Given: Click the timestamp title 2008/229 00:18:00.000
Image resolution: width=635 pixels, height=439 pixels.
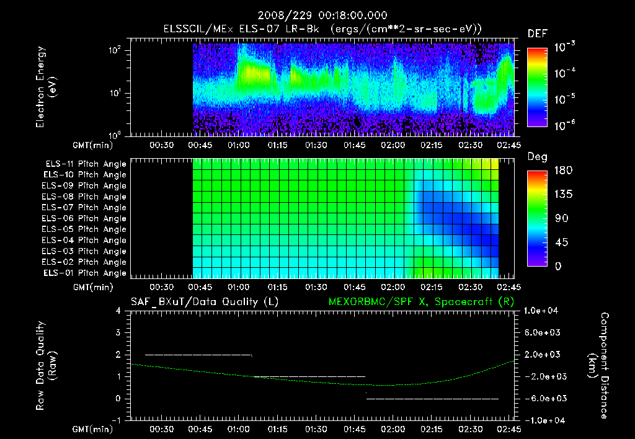Looking at the screenshot, I should coord(322,16).
